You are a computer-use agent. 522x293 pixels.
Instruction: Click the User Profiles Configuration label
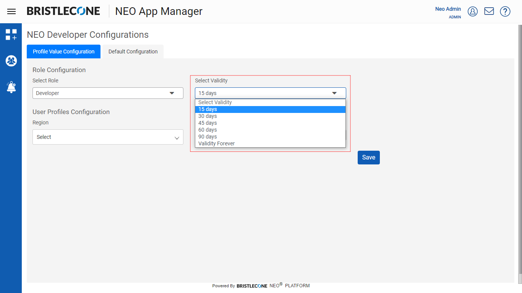click(71, 112)
